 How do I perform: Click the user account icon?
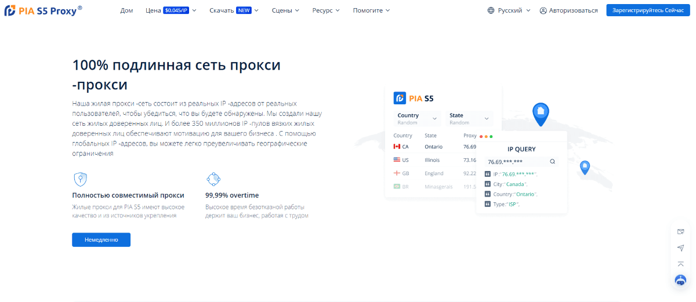coord(543,10)
